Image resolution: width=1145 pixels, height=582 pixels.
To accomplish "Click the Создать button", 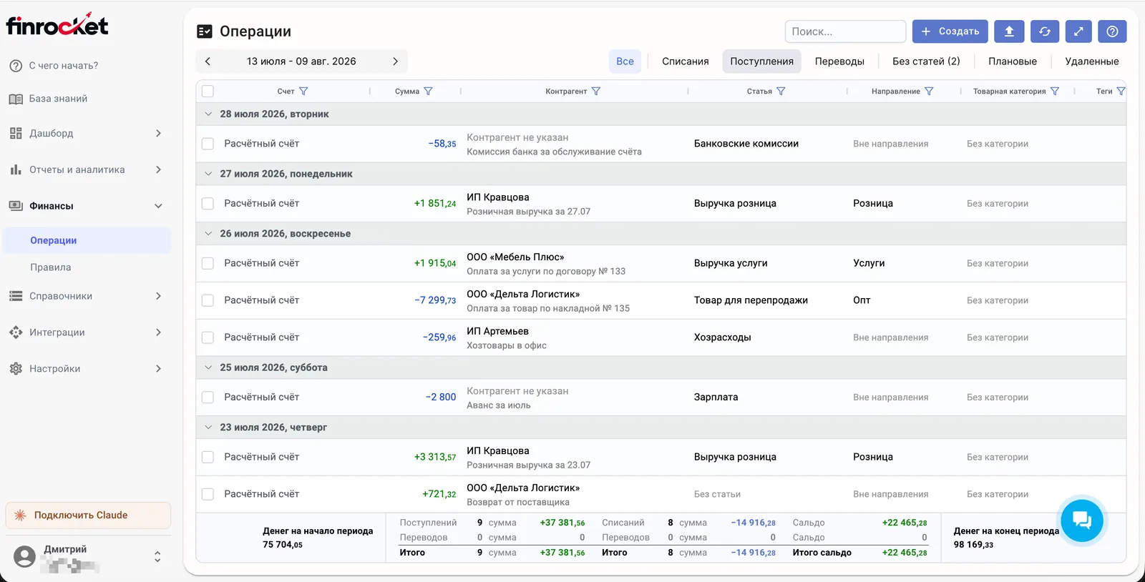I will [950, 31].
